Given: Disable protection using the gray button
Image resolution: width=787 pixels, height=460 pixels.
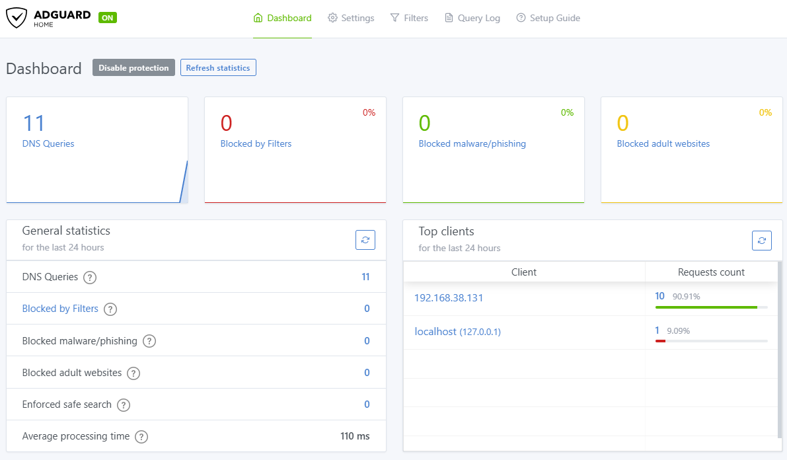Looking at the screenshot, I should [x=133, y=68].
